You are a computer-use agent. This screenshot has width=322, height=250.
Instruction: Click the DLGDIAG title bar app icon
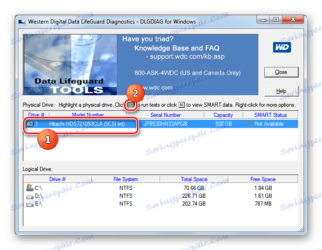tap(22, 21)
